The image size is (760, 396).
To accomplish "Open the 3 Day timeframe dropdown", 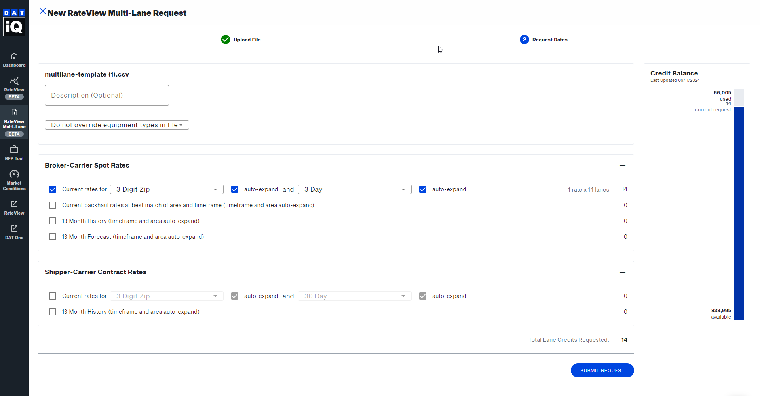I will coord(355,189).
